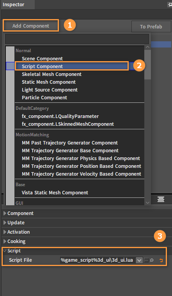The image size is (172, 296).
Task: Open the Script File dropdown arrow
Action: [139, 260]
